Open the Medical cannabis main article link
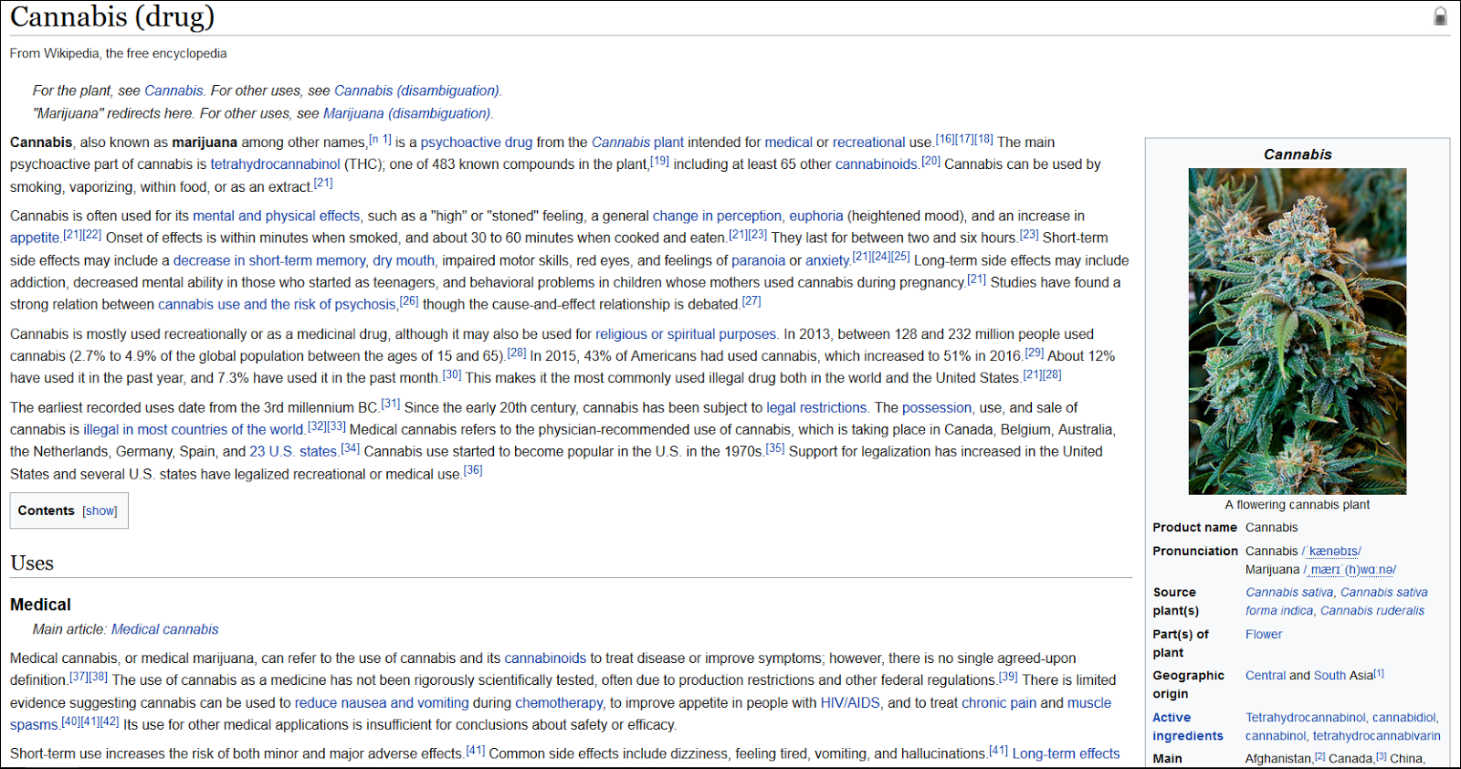 [x=164, y=630]
